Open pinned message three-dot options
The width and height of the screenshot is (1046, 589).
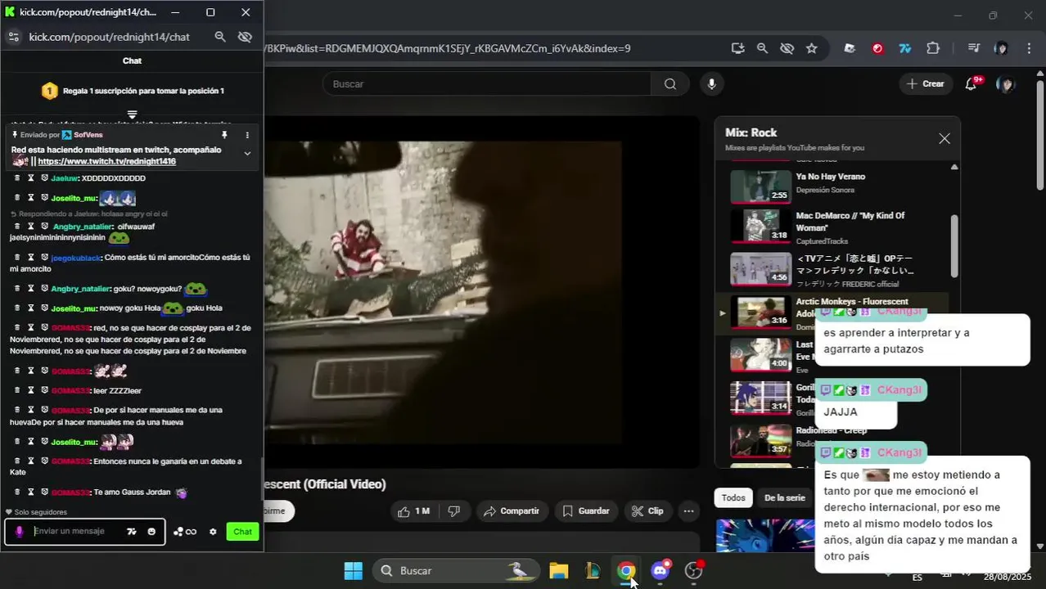247,135
